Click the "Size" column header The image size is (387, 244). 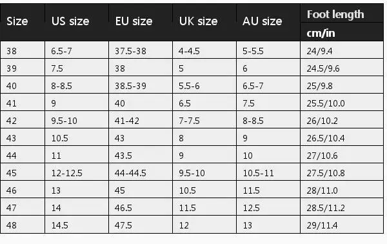23,22
